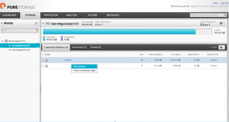Open the connected volumes gear menu
This screenshot has width=229, height=122.
(222, 47)
